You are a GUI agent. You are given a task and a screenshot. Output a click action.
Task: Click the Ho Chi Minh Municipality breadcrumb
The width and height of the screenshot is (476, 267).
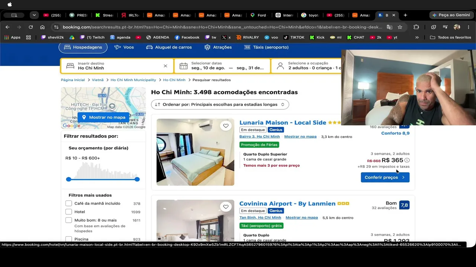133,80
